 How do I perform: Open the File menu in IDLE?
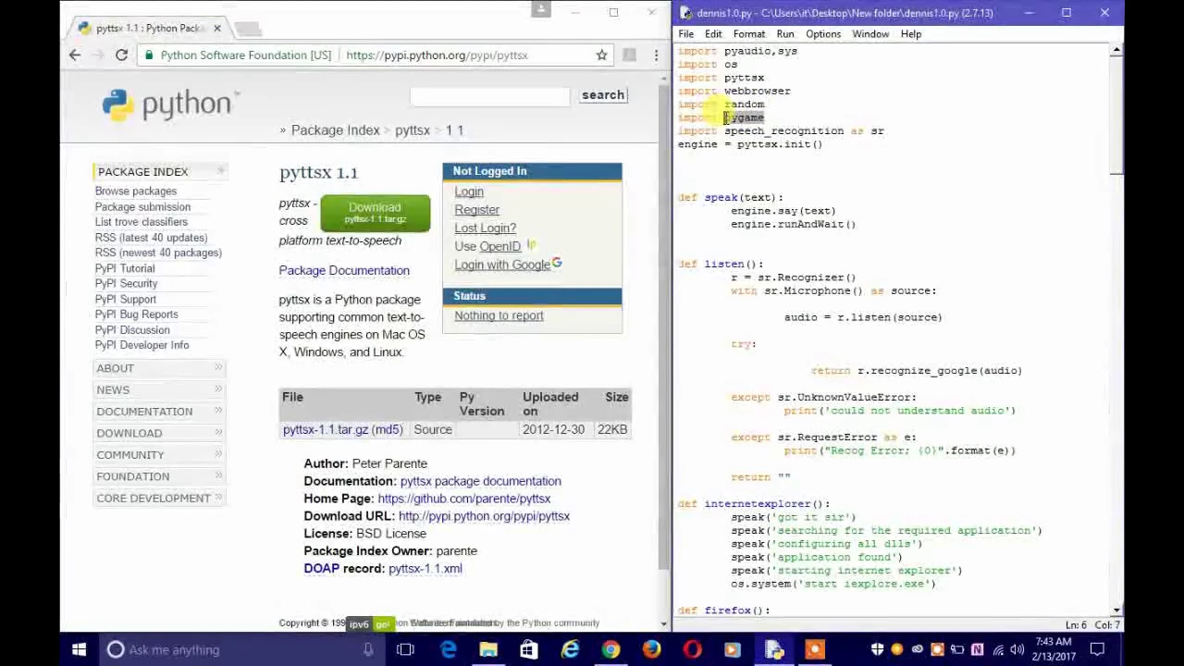click(686, 34)
